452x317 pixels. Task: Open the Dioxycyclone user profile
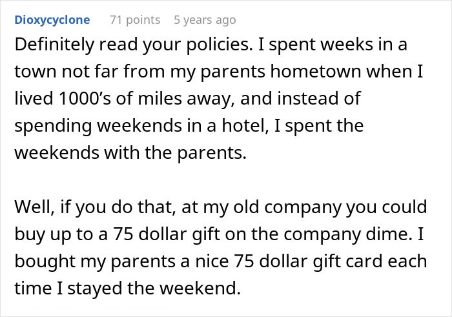point(52,20)
